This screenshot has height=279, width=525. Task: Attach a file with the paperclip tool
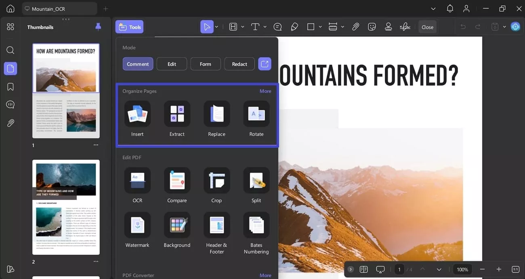[x=355, y=26]
